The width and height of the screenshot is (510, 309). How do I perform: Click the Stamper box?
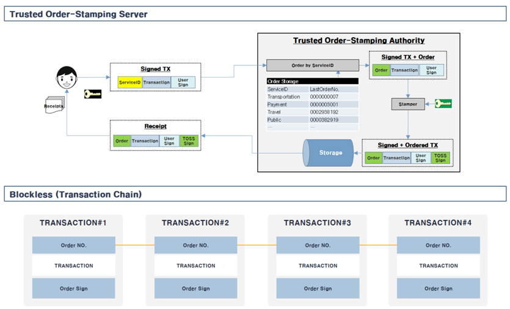point(407,104)
